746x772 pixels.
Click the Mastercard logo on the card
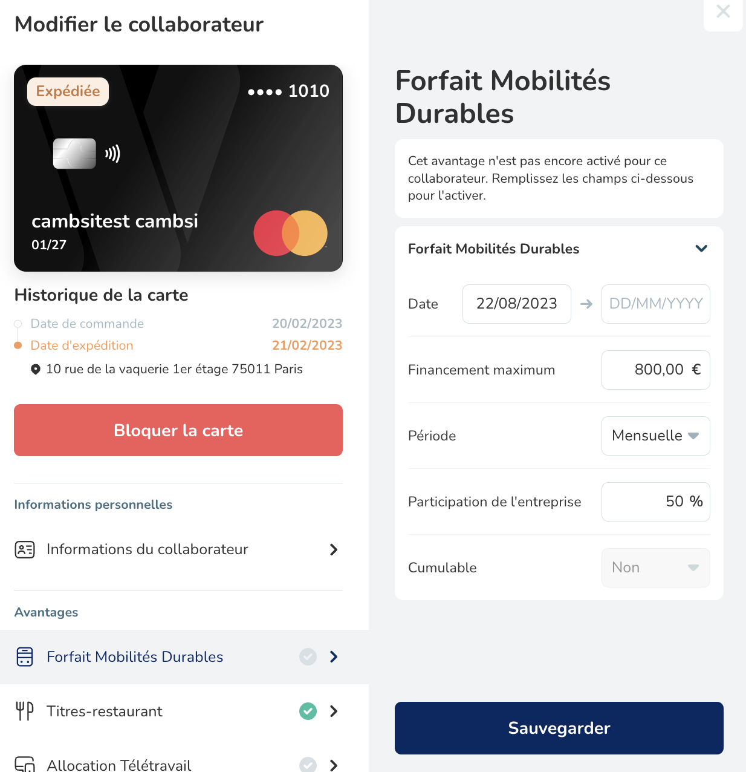[x=291, y=233]
